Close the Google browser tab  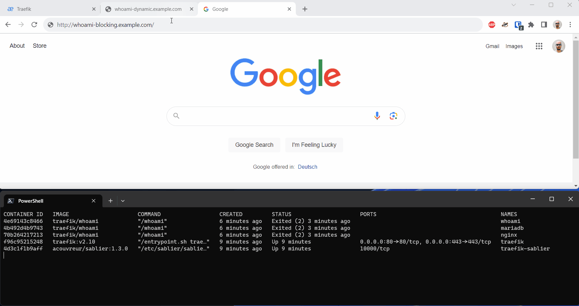(289, 9)
